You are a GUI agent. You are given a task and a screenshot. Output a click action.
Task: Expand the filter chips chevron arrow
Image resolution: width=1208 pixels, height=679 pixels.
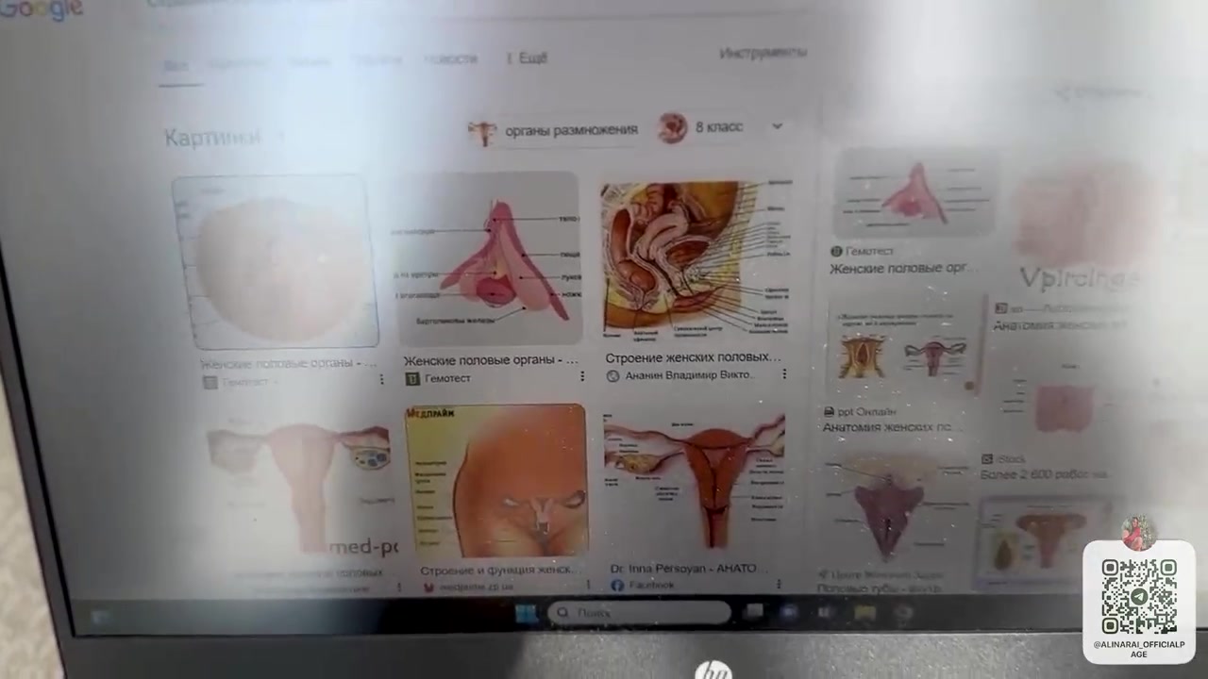(x=777, y=126)
